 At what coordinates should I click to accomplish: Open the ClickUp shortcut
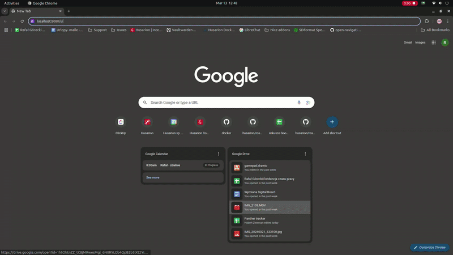(x=121, y=122)
